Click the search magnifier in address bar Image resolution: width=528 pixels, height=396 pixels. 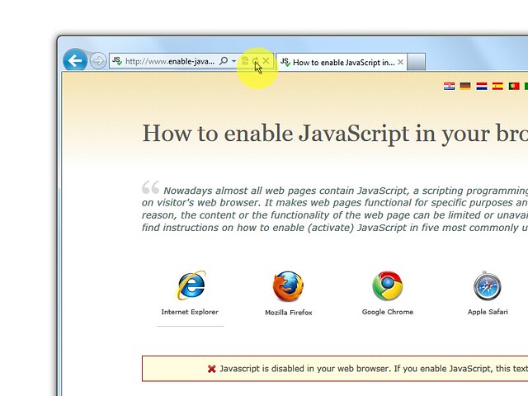pos(224,62)
